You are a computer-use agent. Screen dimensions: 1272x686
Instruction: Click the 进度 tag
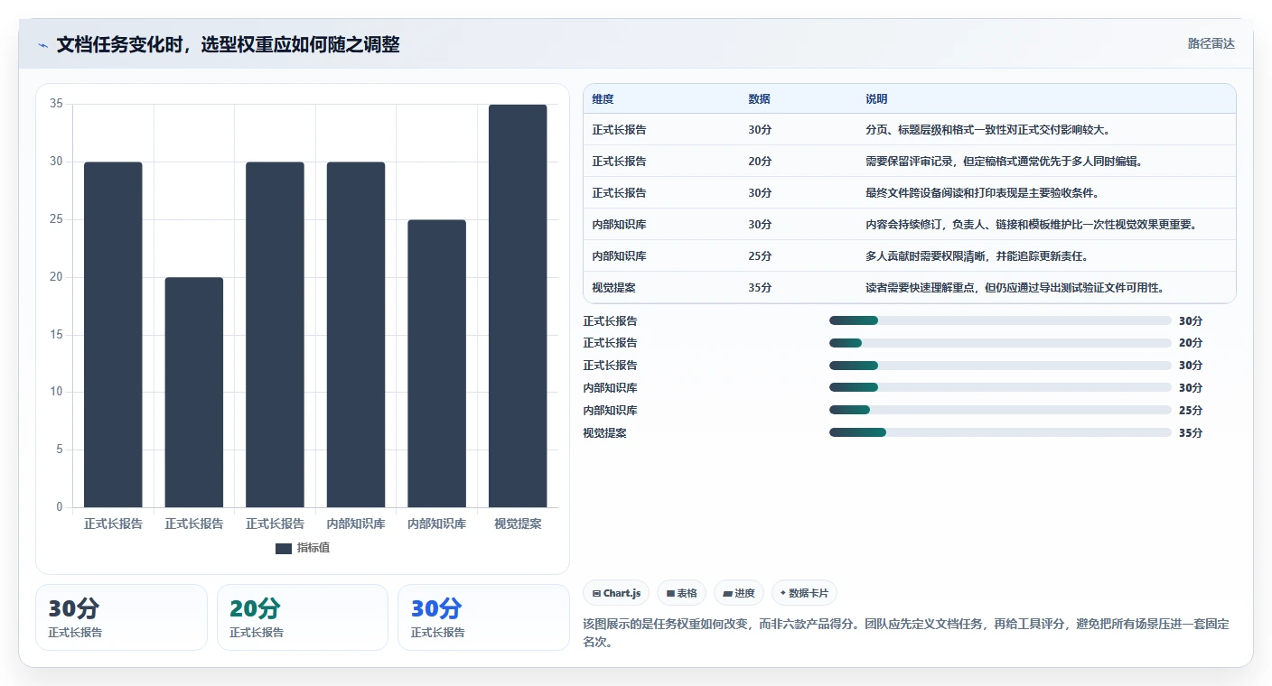[x=738, y=593]
